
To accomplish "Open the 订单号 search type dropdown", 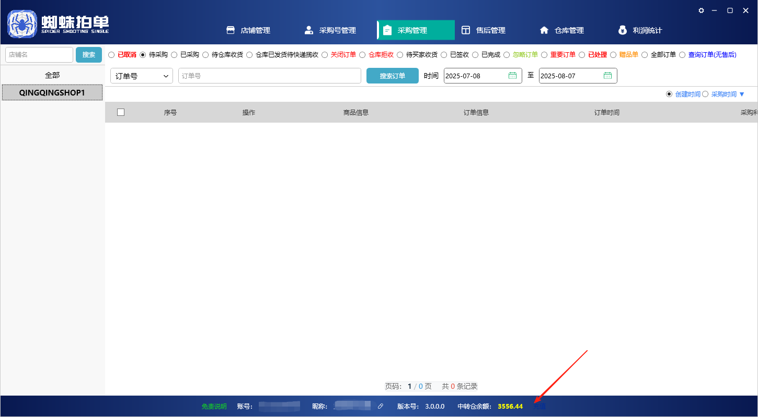I will coord(141,75).
